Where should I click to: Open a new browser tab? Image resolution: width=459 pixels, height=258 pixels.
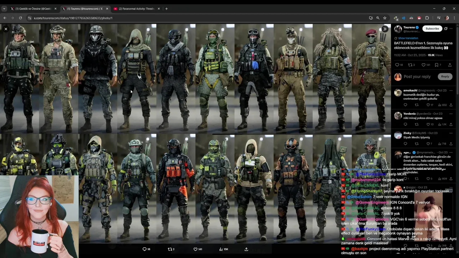click(x=166, y=9)
